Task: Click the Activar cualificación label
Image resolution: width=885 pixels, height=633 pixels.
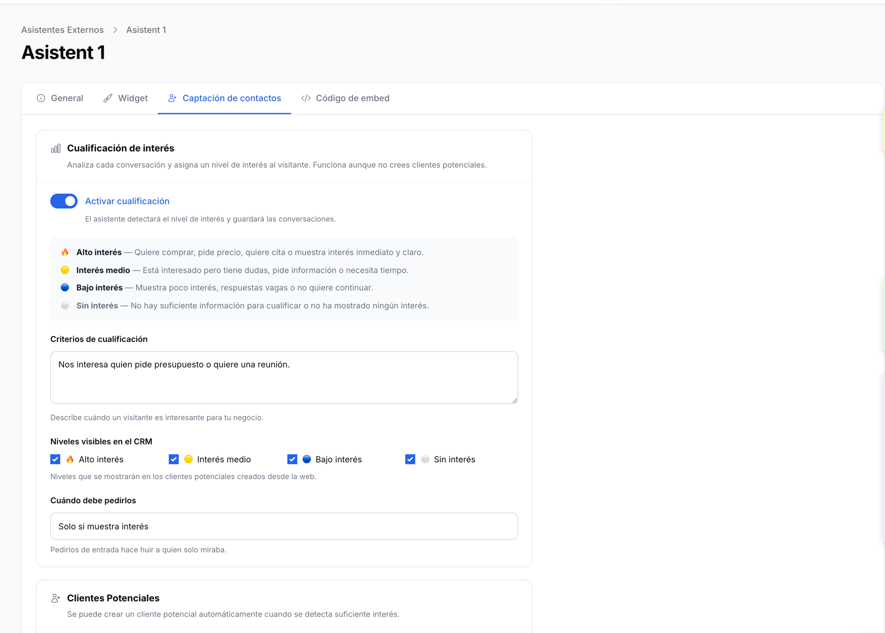Action: pyautogui.click(x=128, y=201)
